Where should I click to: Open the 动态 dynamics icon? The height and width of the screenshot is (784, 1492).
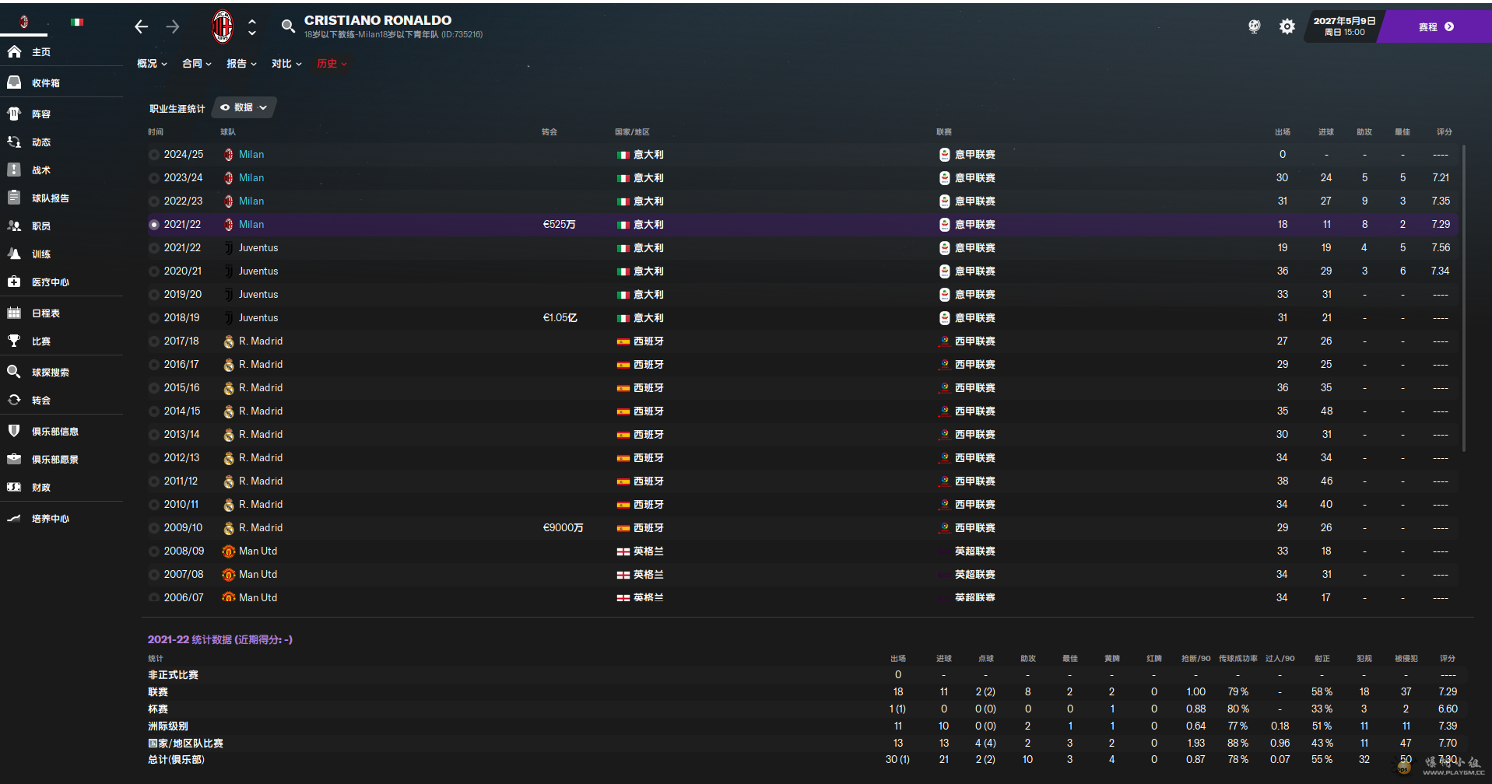click(14, 142)
